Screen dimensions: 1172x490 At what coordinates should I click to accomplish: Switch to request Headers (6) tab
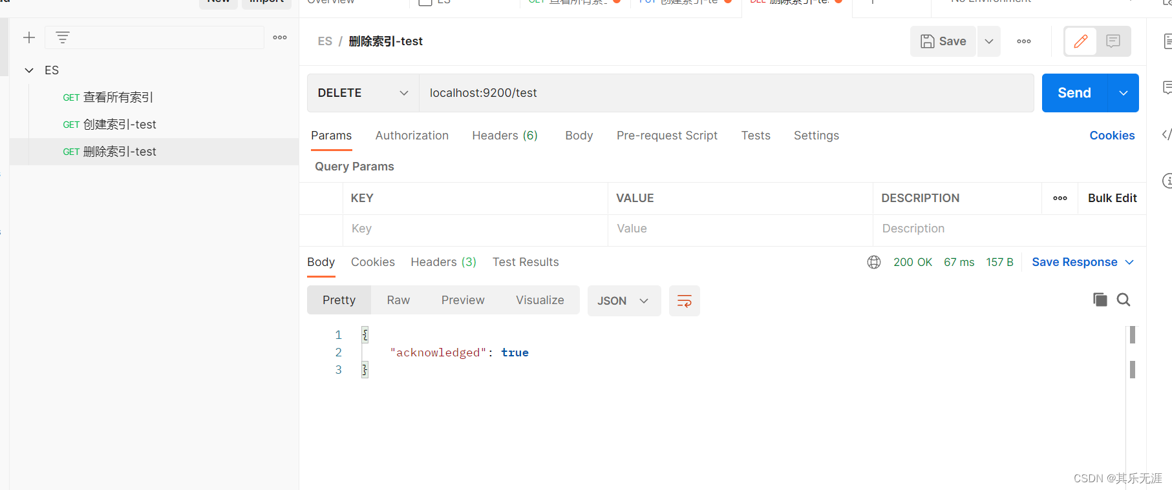pyautogui.click(x=505, y=136)
